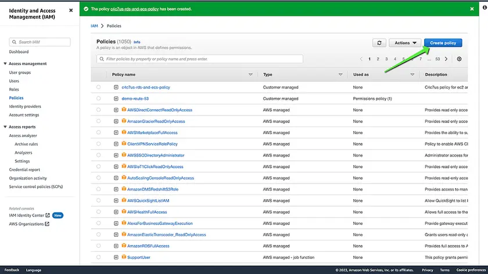Open User groups in the sidebar
The height and width of the screenshot is (274, 488).
point(20,73)
